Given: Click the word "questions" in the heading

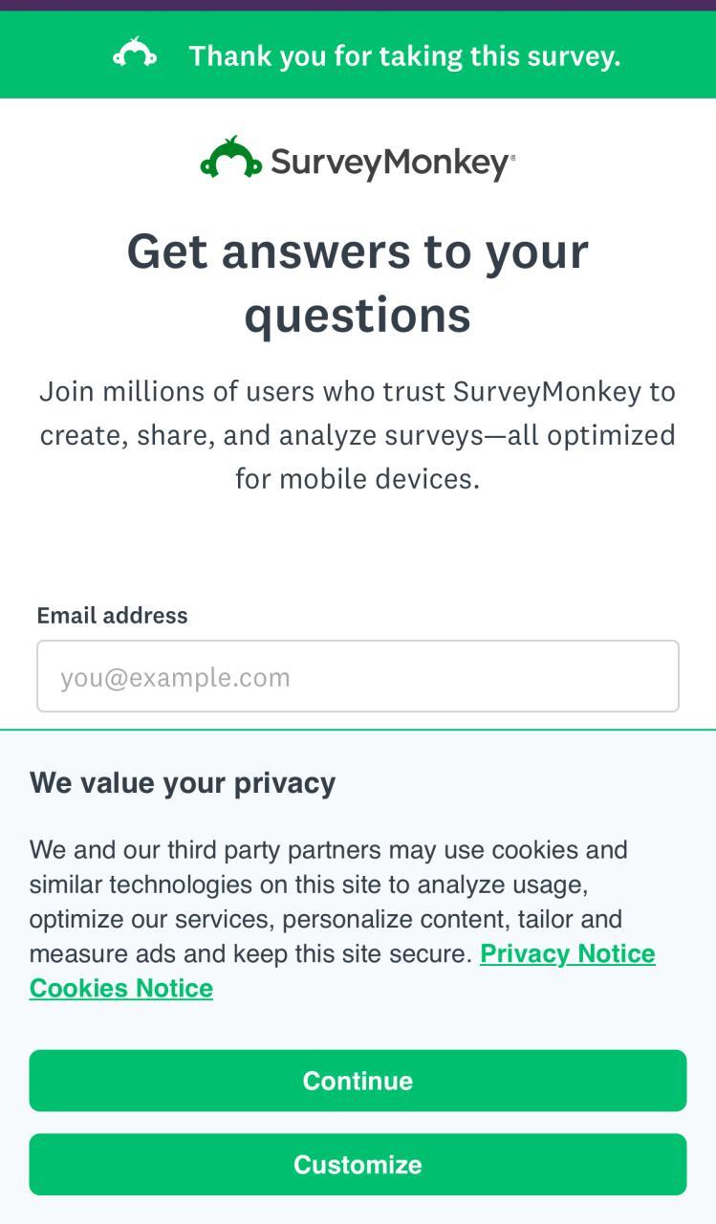Looking at the screenshot, I should (358, 315).
